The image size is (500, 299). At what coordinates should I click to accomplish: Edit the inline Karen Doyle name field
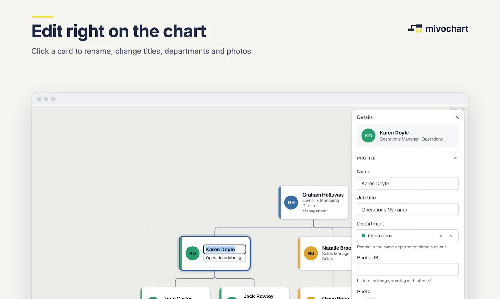(225, 249)
